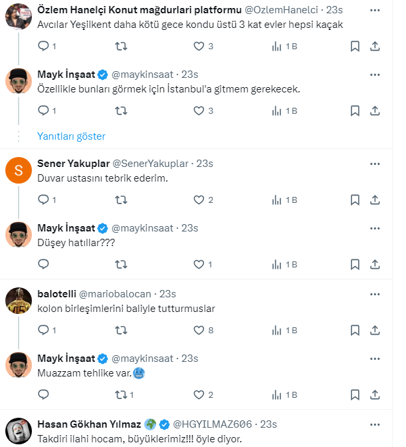
Task: Click the @mariobalocan username handle
Action: [117, 293]
